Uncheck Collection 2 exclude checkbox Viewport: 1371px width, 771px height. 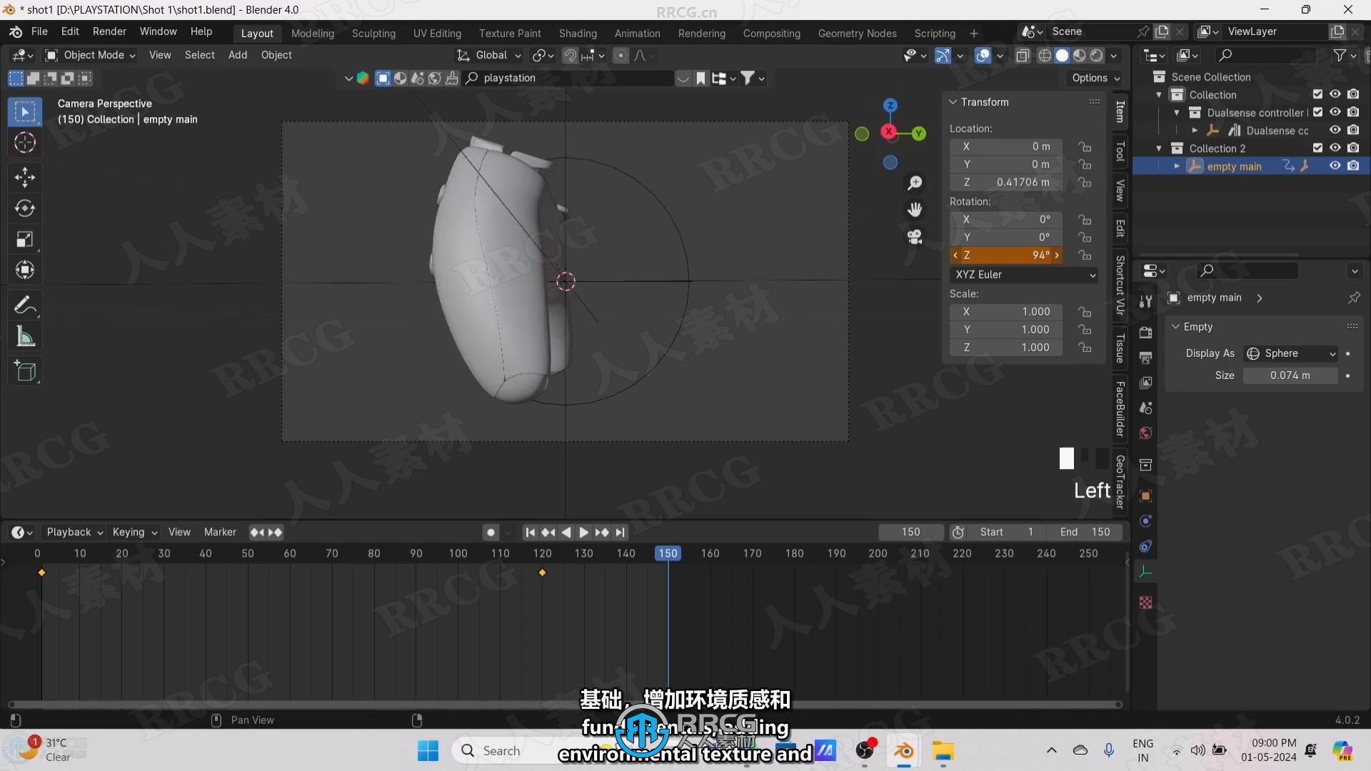1318,148
